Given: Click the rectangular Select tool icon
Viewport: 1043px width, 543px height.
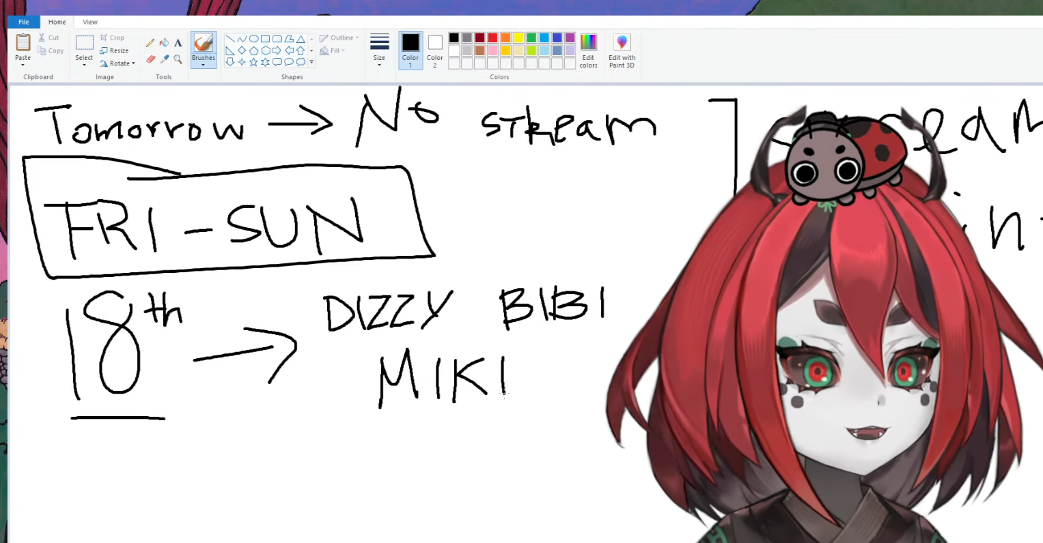Looking at the screenshot, I should [x=84, y=43].
